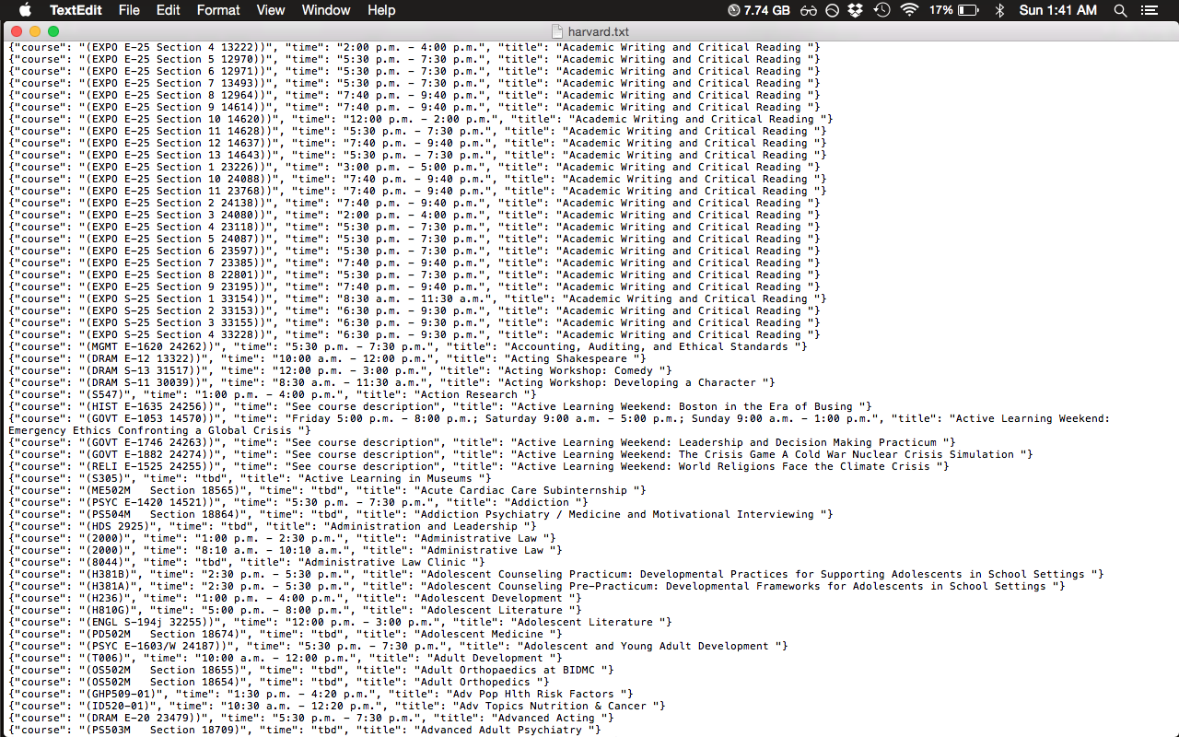Click the harvard.txt window title text
The height and width of the screenshot is (737, 1179).
coord(598,31)
